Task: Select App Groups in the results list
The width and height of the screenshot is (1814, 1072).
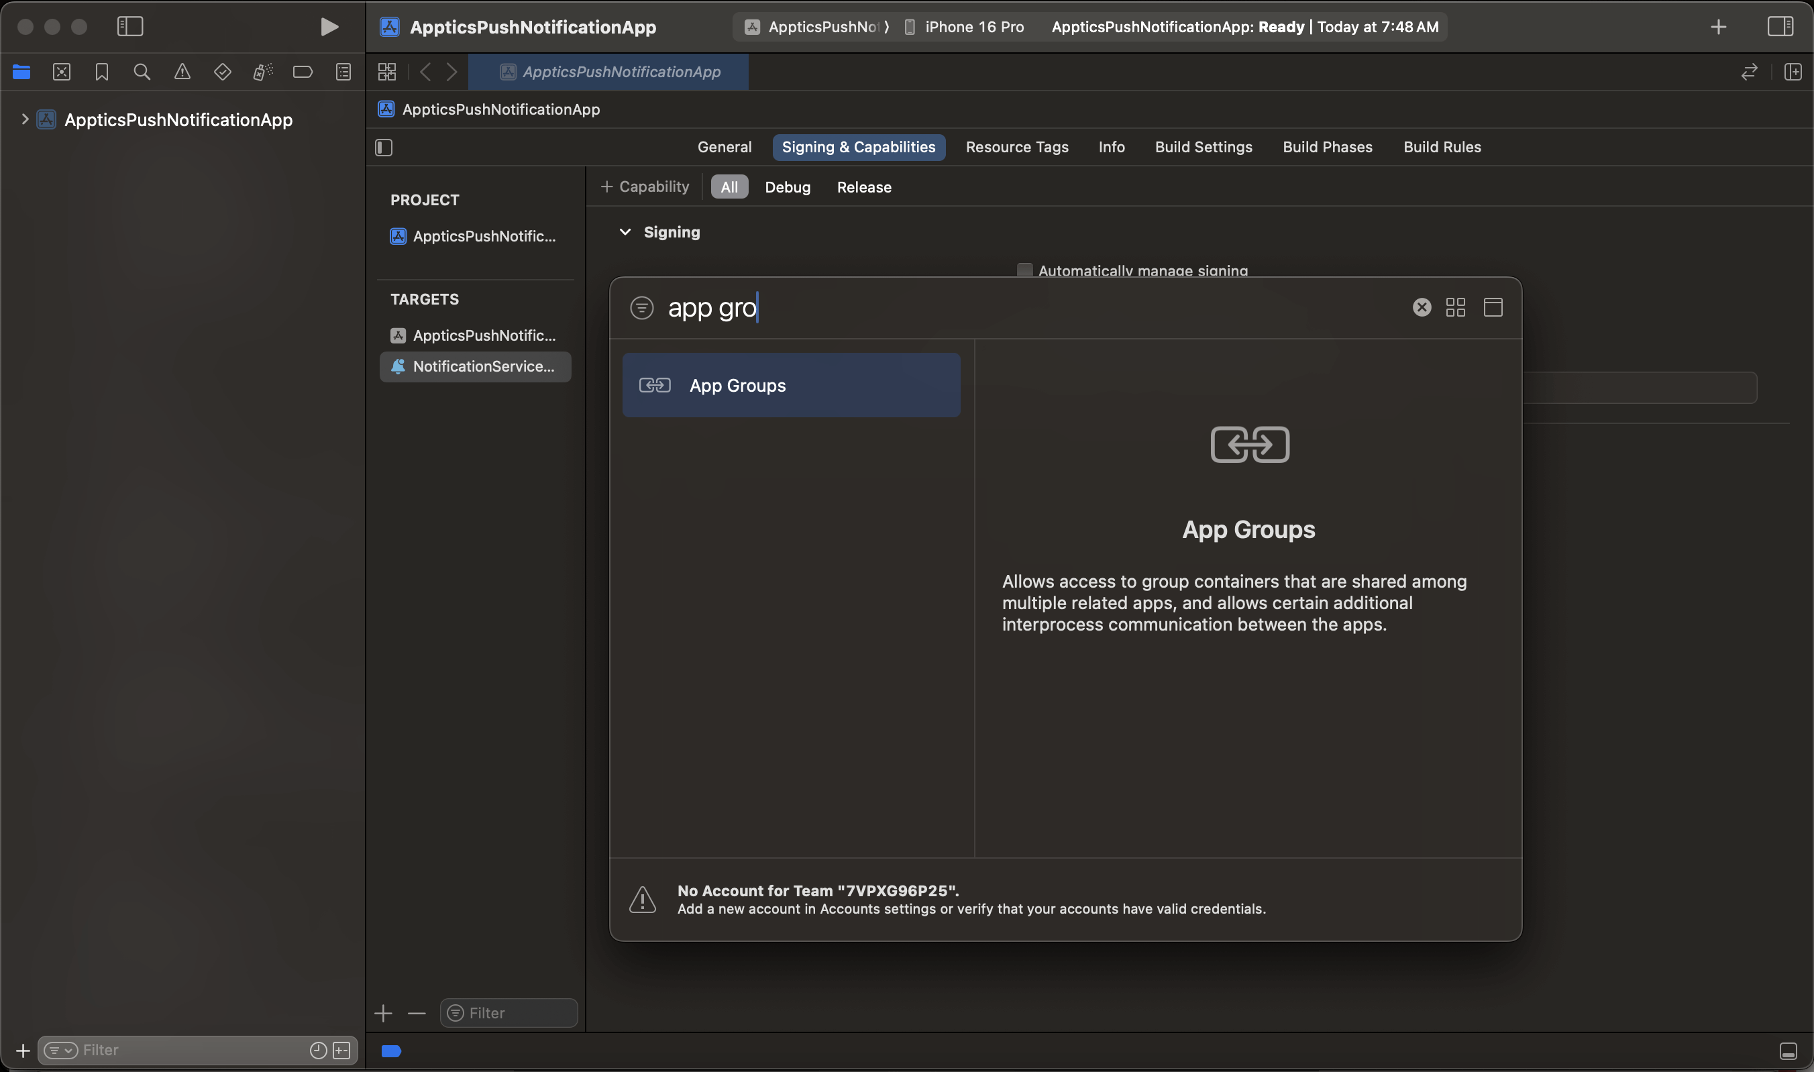Action: pyautogui.click(x=790, y=385)
